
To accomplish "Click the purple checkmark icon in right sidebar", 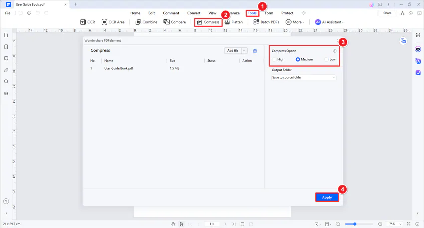I will click(418, 72).
